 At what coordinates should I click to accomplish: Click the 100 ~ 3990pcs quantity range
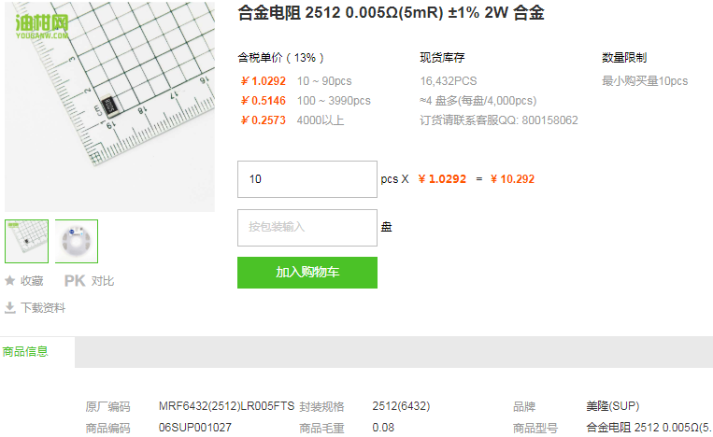[x=334, y=101]
